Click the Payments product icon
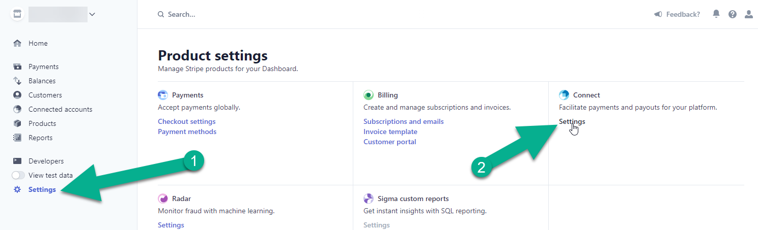Screen dimensions: 758x230 pos(163,95)
